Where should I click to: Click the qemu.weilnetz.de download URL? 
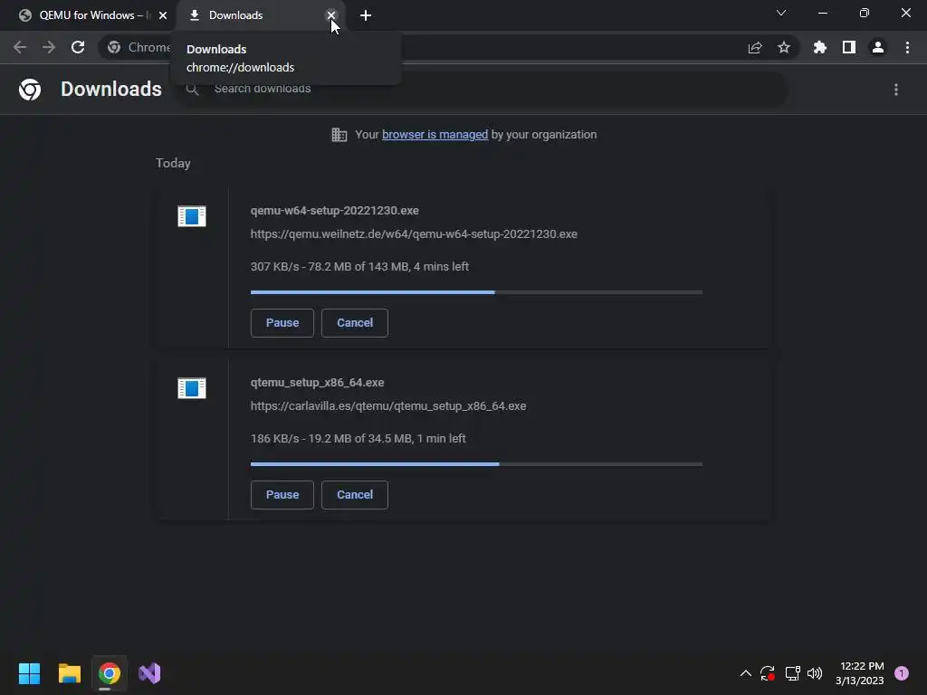[x=414, y=234]
